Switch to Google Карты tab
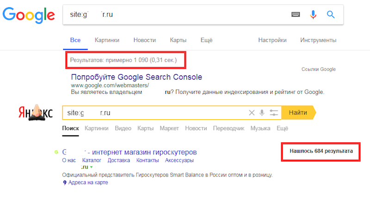This screenshot has height=202, width=370. (178, 40)
